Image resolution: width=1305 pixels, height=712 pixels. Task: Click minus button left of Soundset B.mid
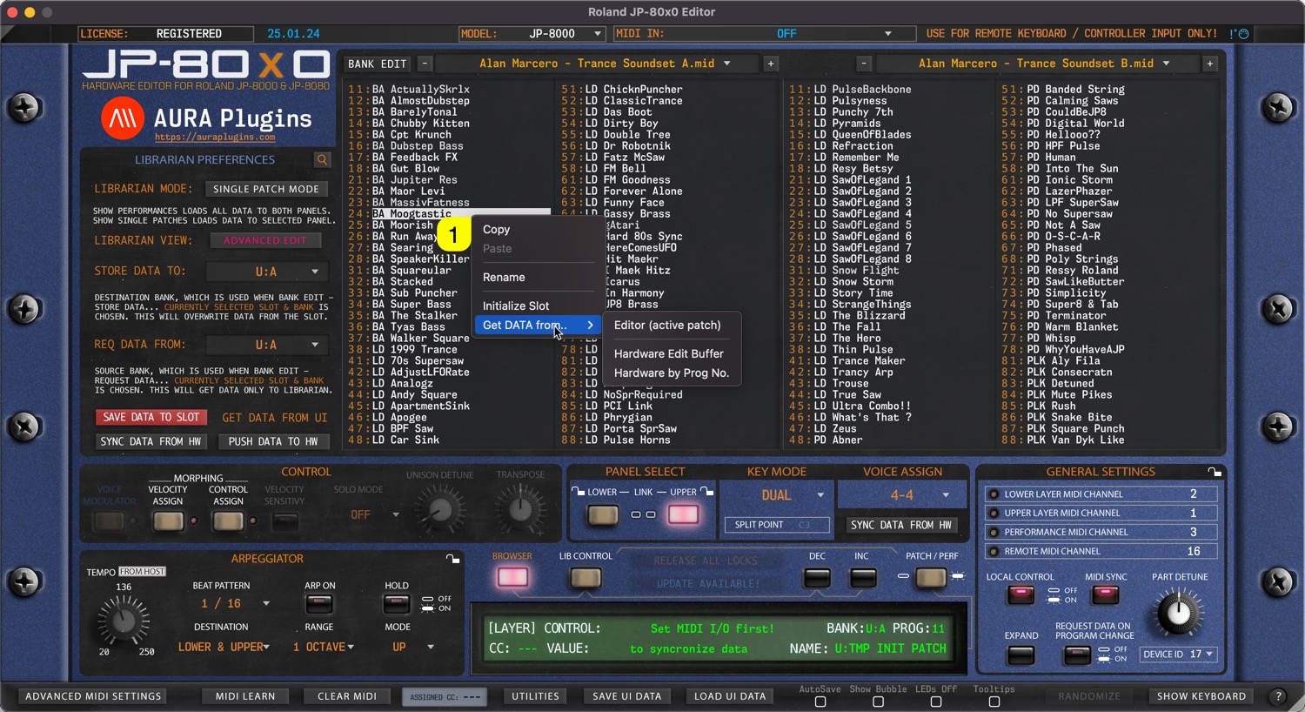point(863,64)
